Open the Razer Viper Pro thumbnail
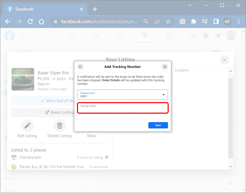This screenshot has width=246, height=193. tap(23, 79)
